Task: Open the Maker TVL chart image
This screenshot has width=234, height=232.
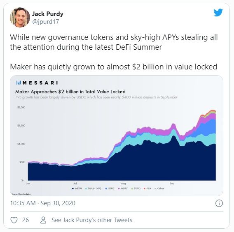Action: tap(117, 136)
